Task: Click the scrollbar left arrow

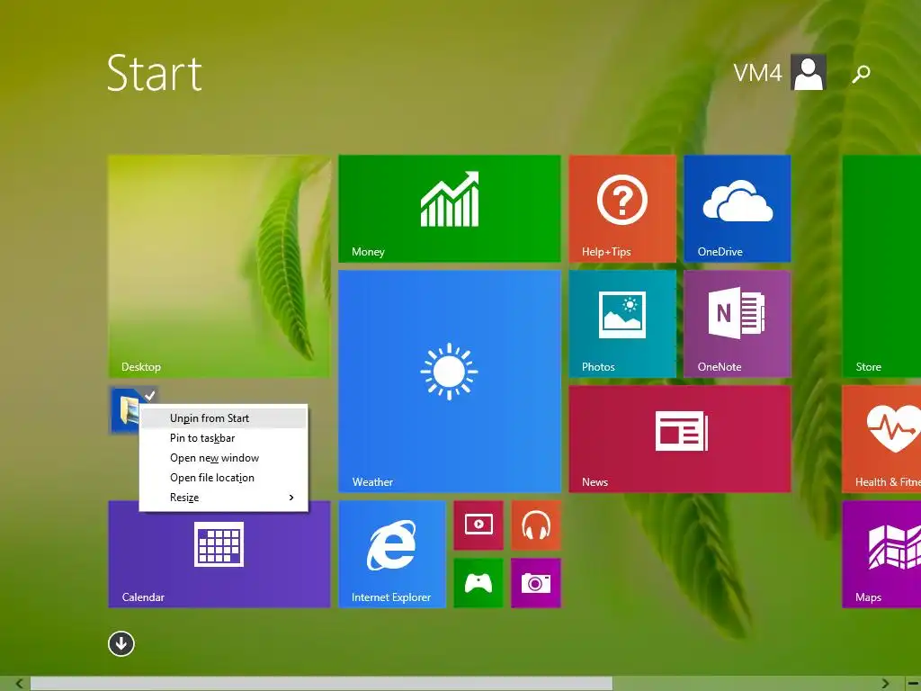Action: coord(20,684)
